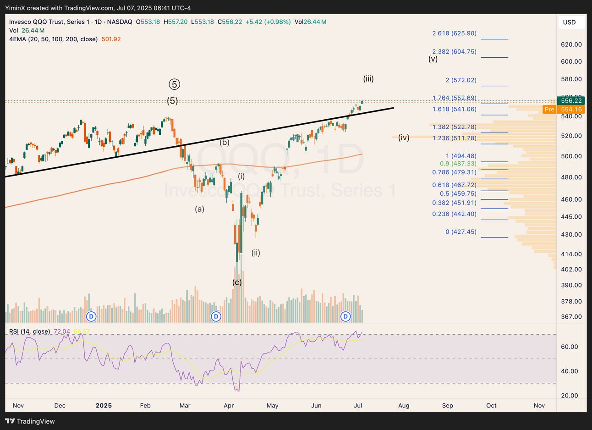This screenshot has height=430, width=592.
Task: Click the Pre 554.16 pre-market price label
Action: click(563, 109)
